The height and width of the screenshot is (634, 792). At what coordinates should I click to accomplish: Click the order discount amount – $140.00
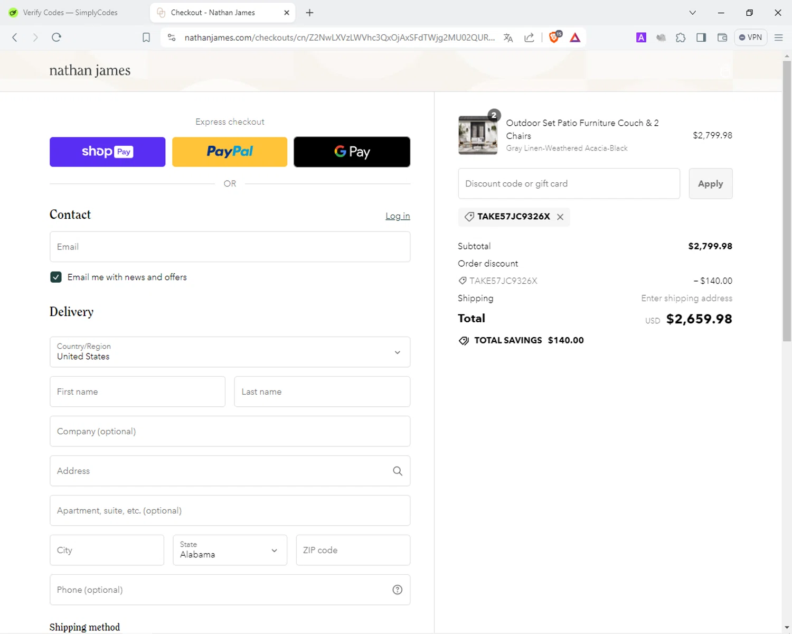[x=713, y=281]
